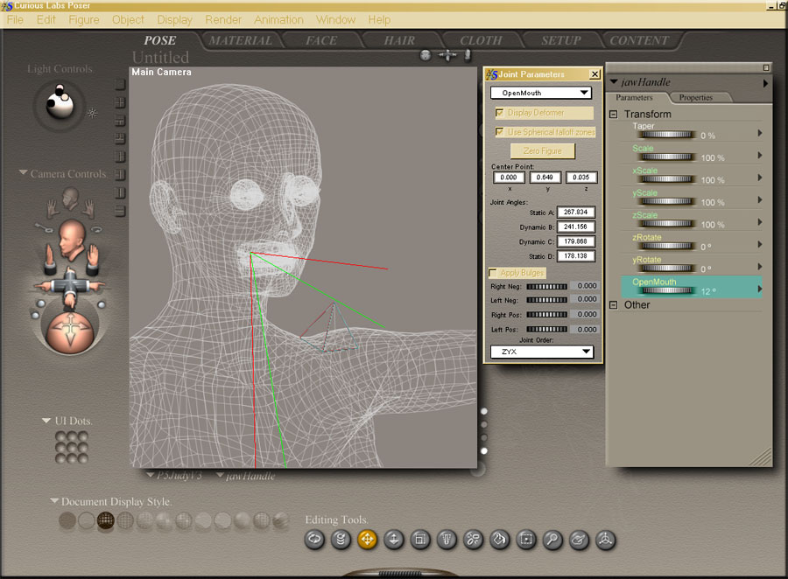
Task: Click the OpenMouth parameter dial
Action: point(669,291)
